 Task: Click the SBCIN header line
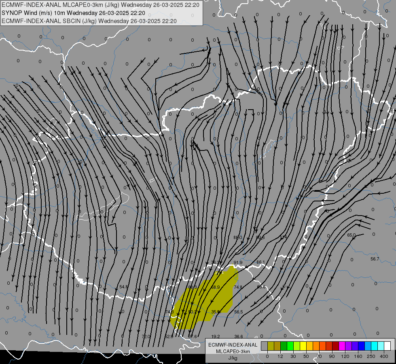pyautogui.click(x=89, y=21)
